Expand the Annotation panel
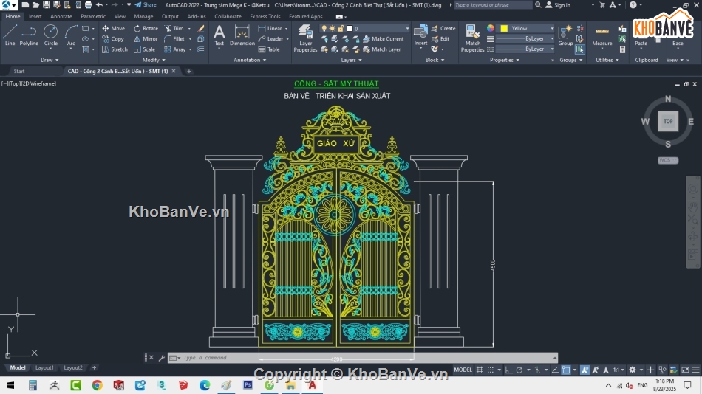 250,60
